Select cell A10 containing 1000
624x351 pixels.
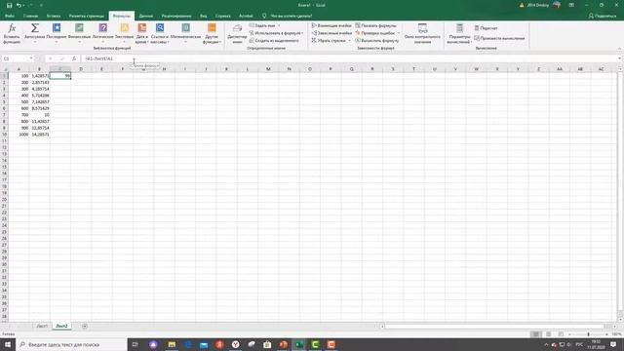(x=19, y=135)
